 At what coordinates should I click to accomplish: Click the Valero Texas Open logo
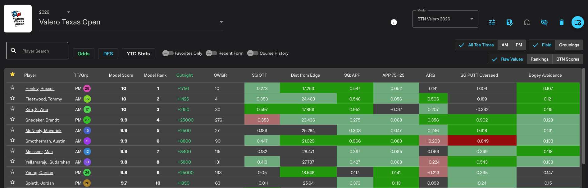(x=18, y=19)
